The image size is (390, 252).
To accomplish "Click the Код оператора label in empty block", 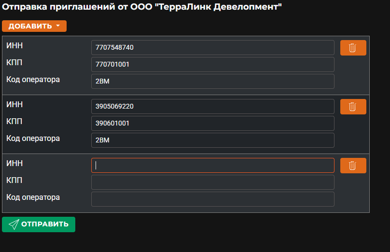I will tap(33, 197).
